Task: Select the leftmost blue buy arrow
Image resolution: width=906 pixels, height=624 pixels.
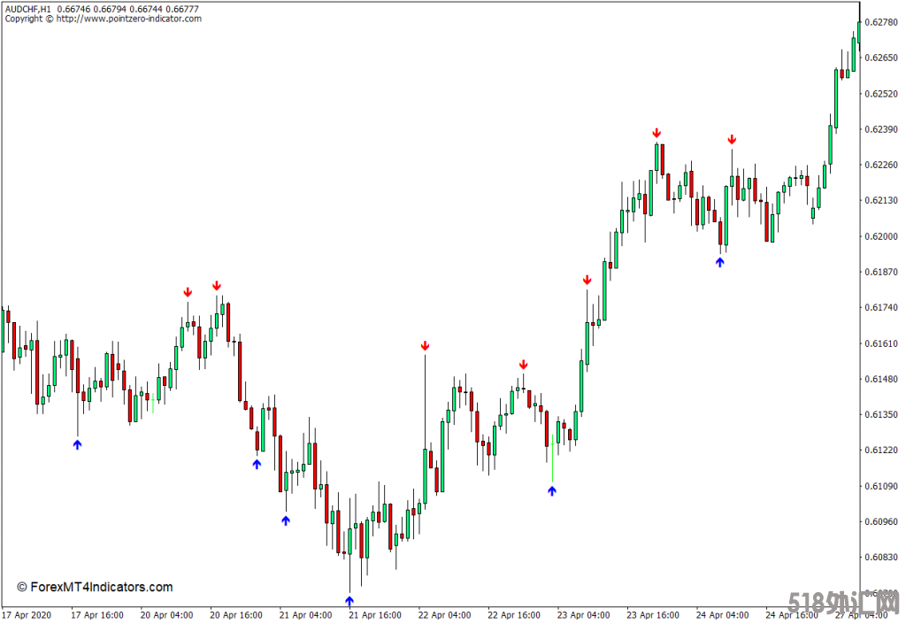Action: click(77, 444)
